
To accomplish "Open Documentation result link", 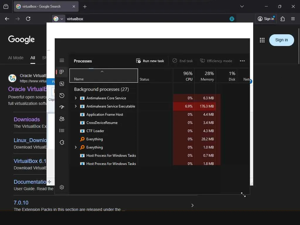I will click(30, 182).
